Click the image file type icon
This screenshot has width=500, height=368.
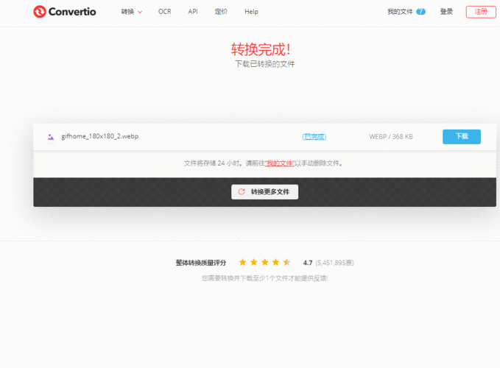pos(50,137)
